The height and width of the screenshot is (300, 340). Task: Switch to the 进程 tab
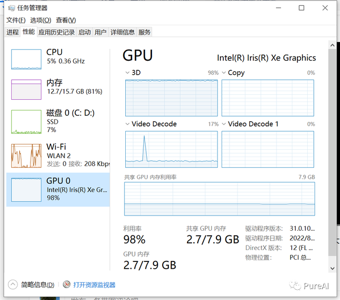point(12,32)
